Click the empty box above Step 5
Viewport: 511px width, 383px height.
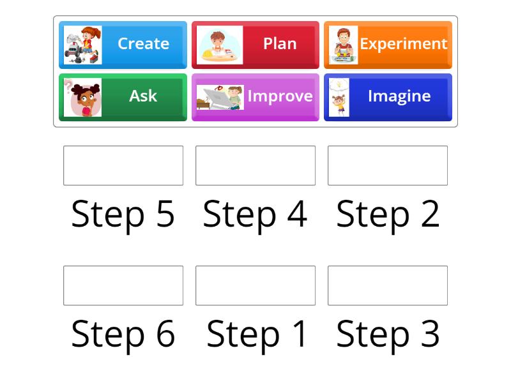click(x=123, y=165)
